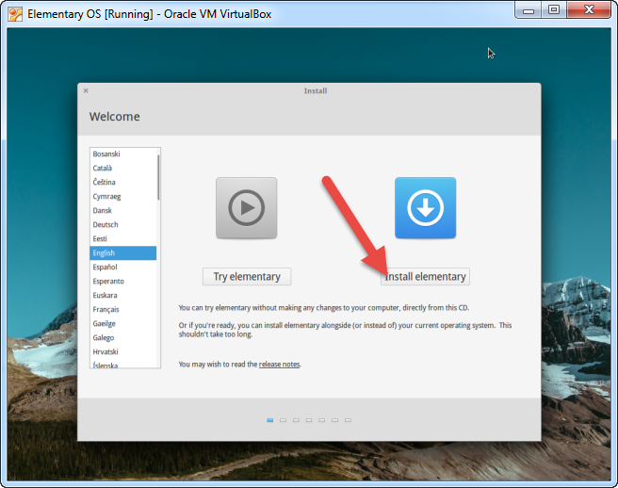This screenshot has width=618, height=488.
Task: Select Català in the language list
Action: pos(123,168)
